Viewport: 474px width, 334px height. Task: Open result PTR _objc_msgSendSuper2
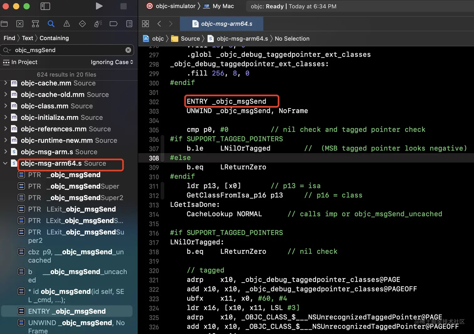[71, 198]
